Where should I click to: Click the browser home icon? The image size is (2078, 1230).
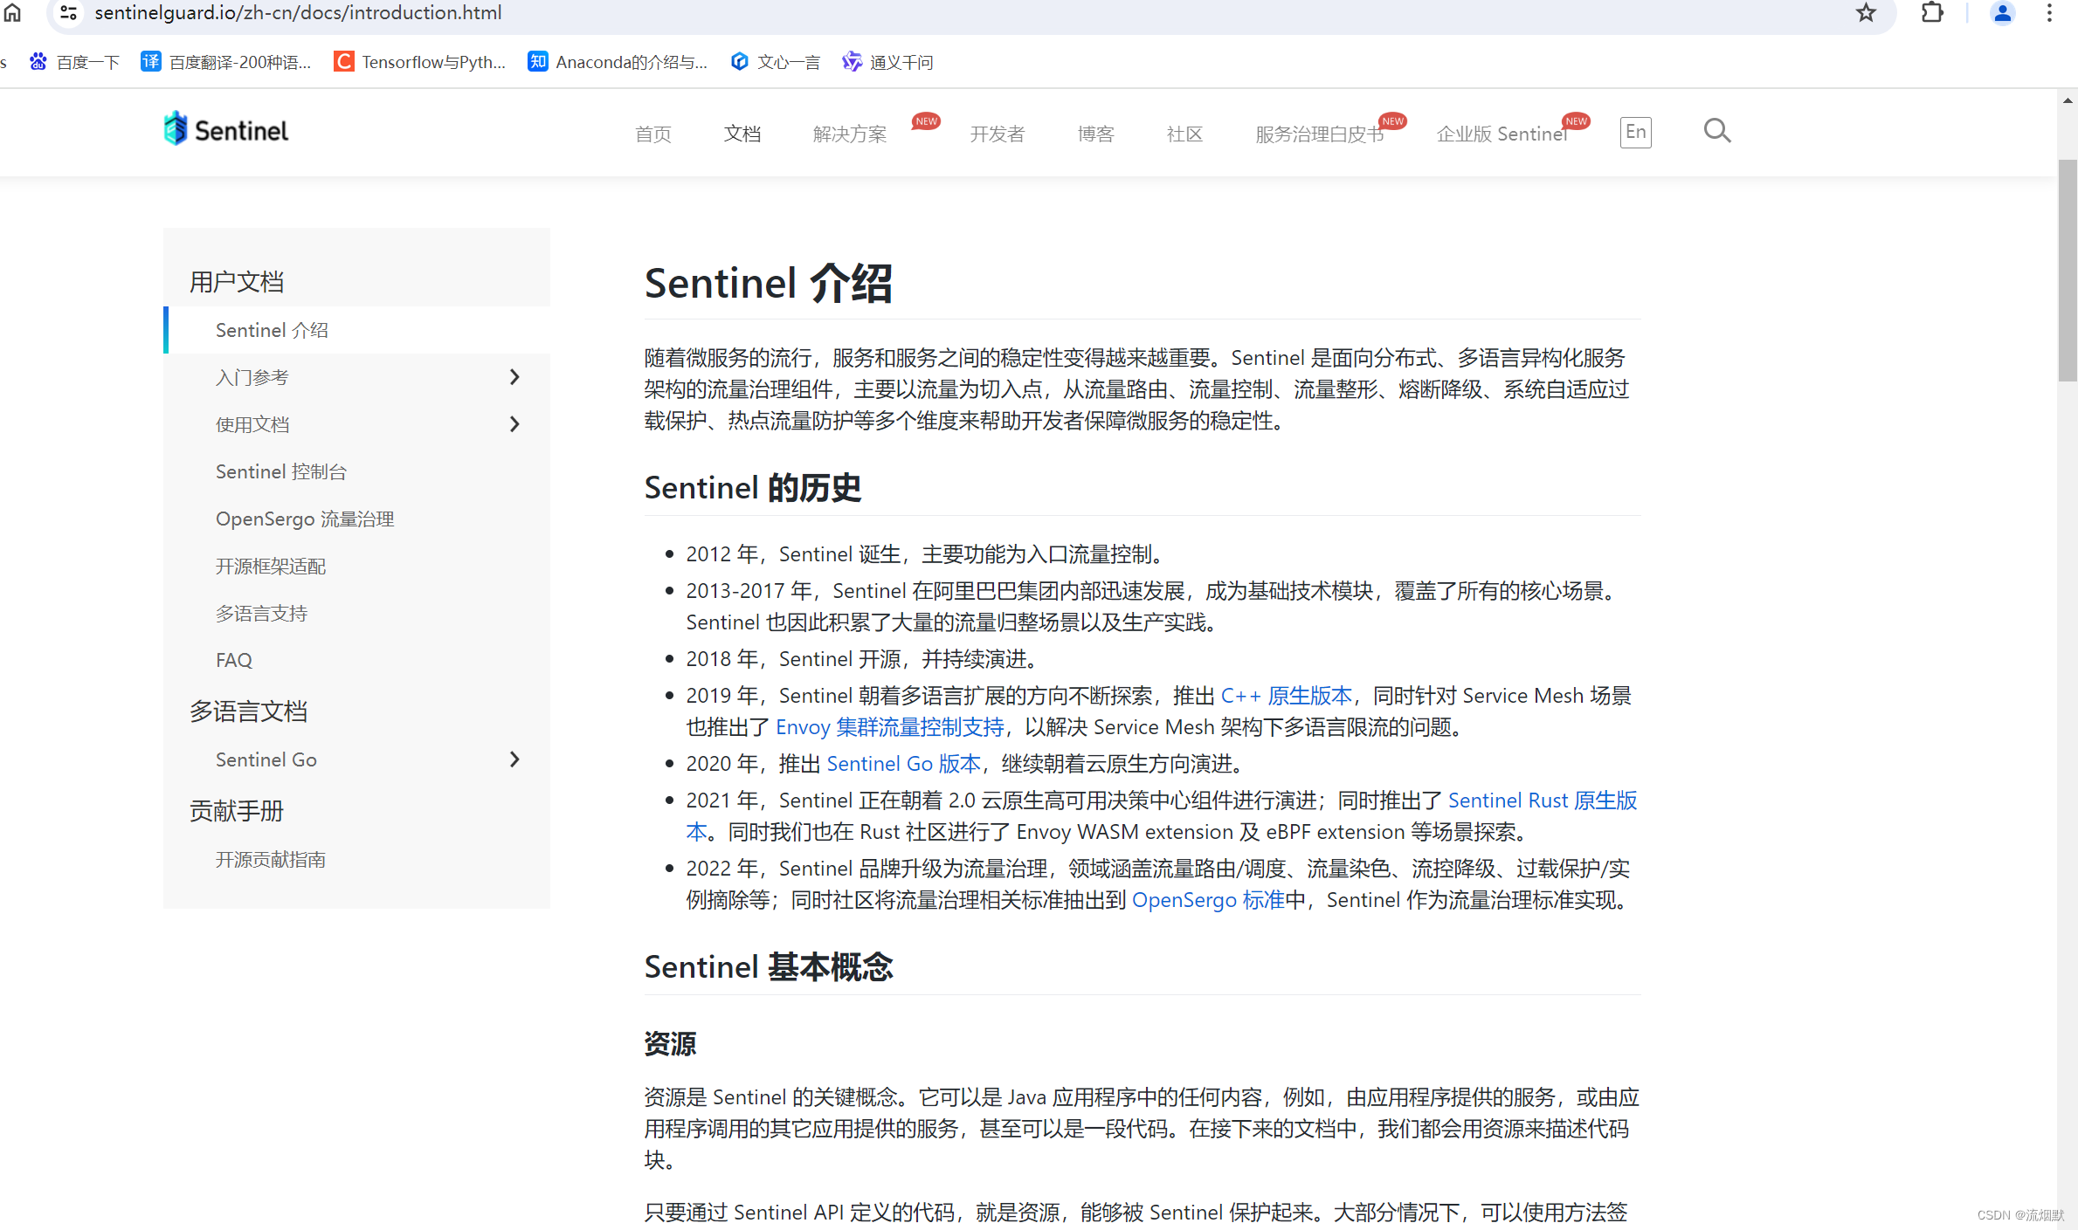coord(12,13)
